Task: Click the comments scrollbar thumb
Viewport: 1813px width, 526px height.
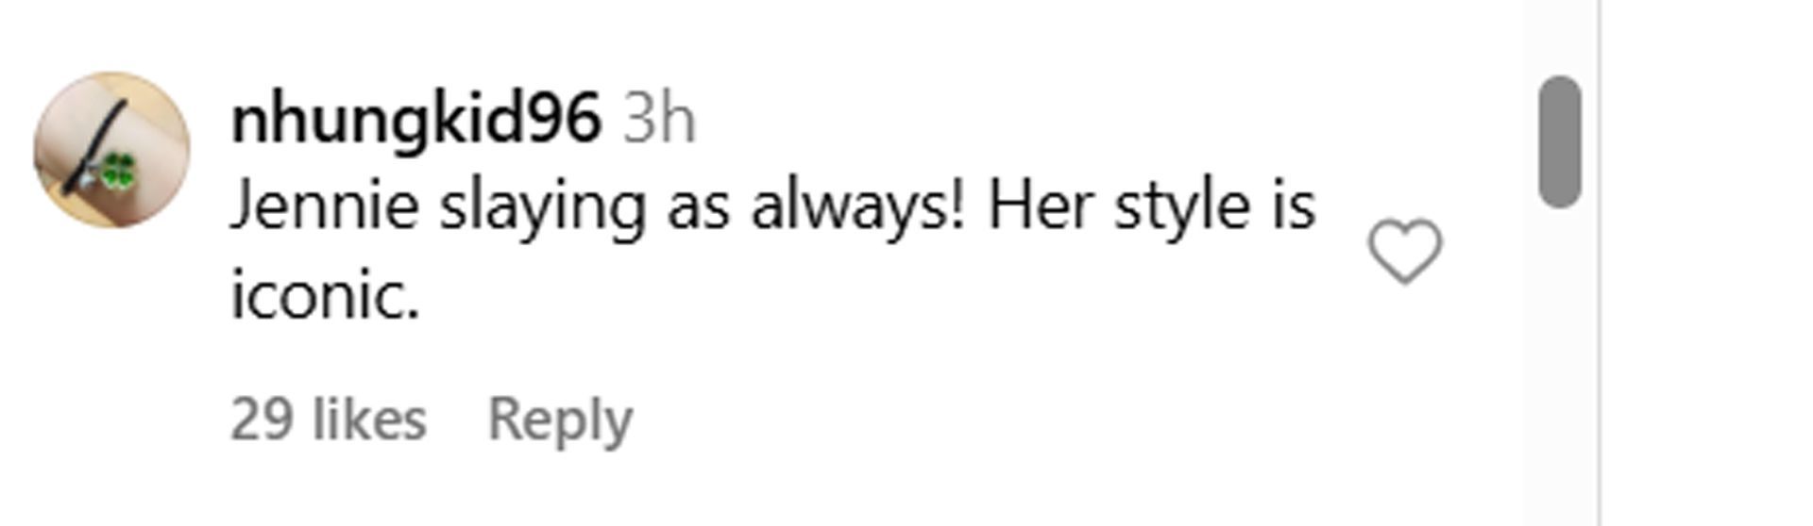Action: (1559, 141)
